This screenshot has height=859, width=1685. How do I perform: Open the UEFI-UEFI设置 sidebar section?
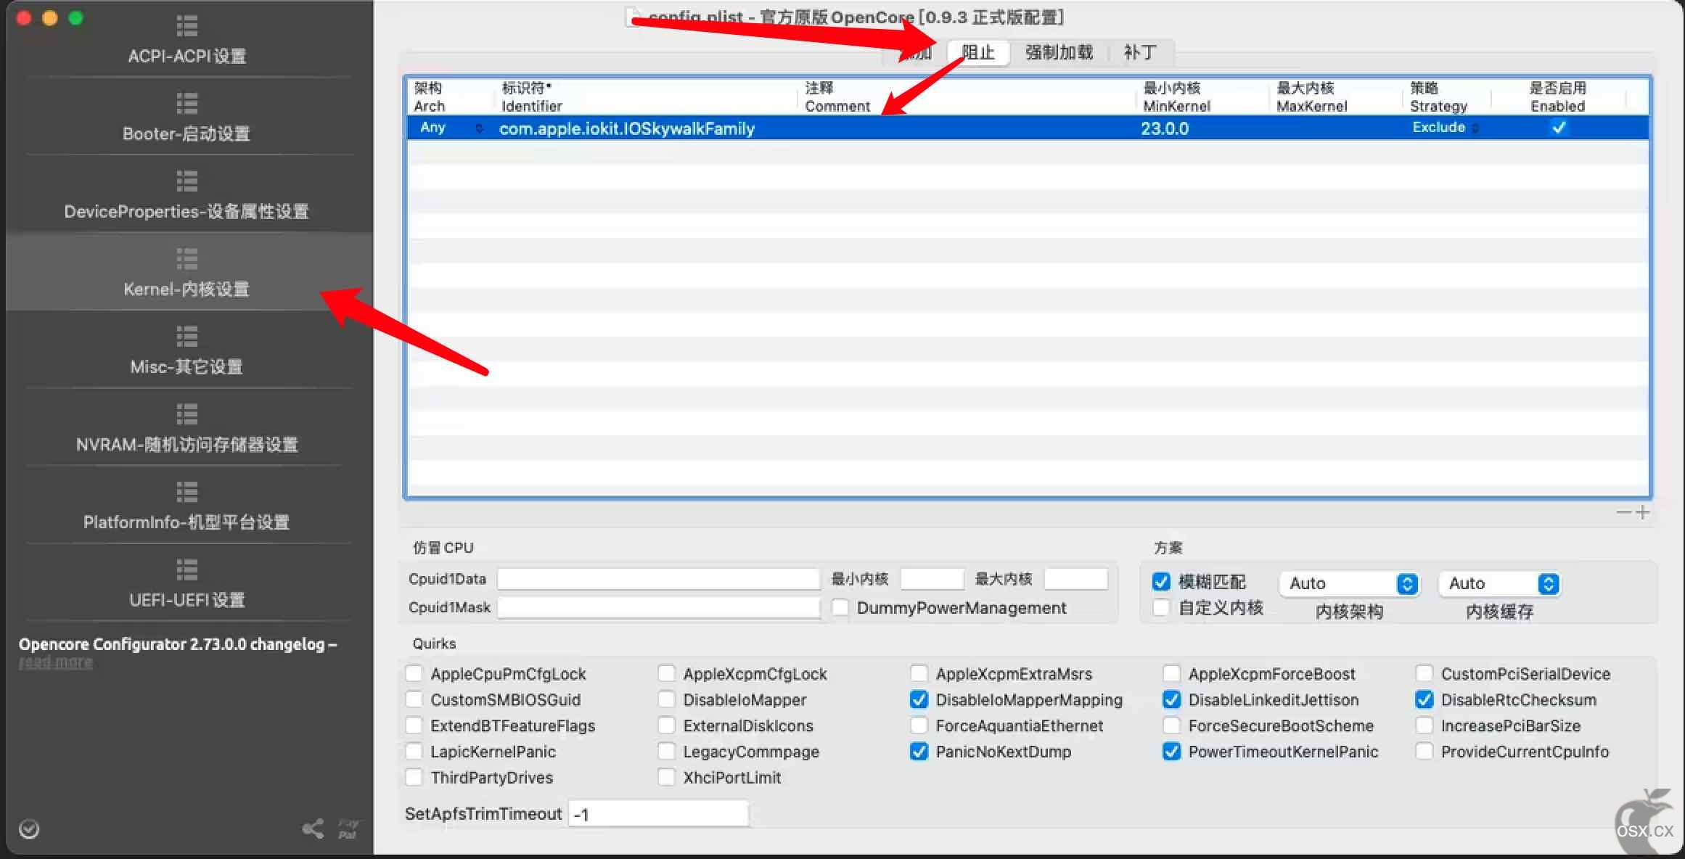[x=187, y=583]
